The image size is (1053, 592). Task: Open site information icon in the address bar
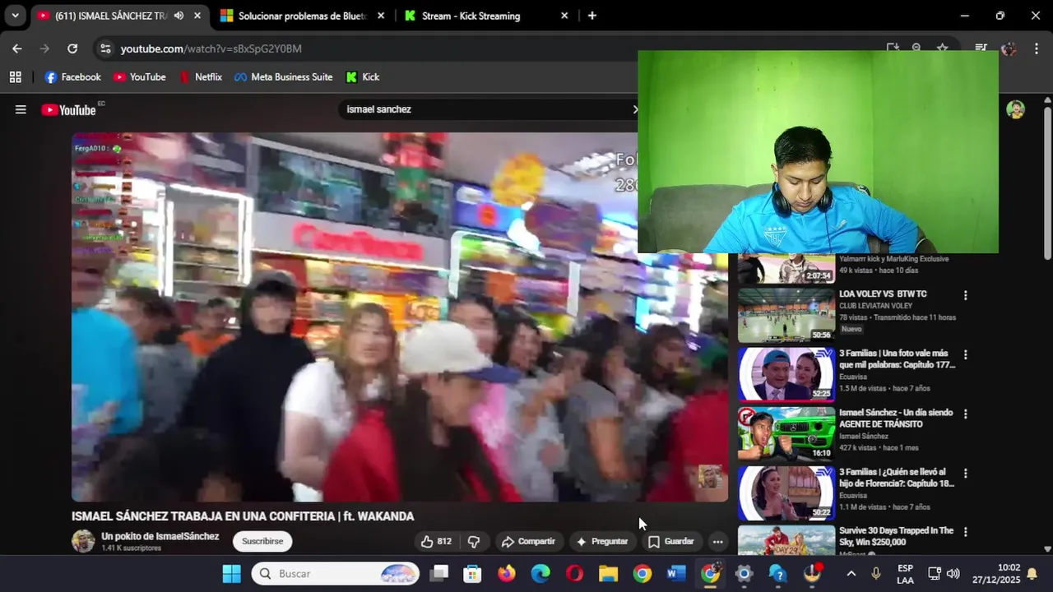pyautogui.click(x=105, y=49)
